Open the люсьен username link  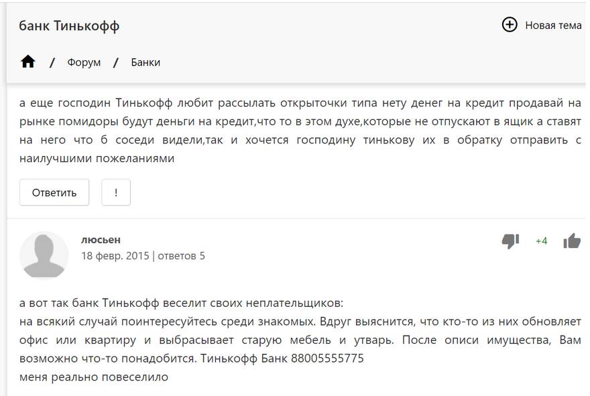point(101,239)
